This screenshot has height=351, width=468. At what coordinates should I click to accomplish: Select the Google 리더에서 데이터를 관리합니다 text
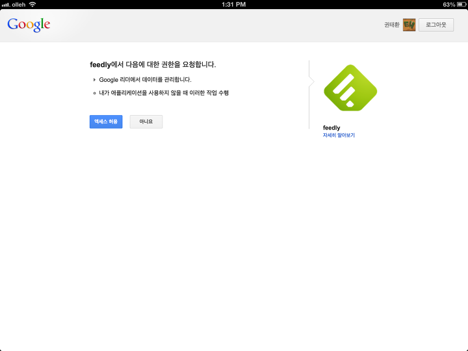point(145,80)
